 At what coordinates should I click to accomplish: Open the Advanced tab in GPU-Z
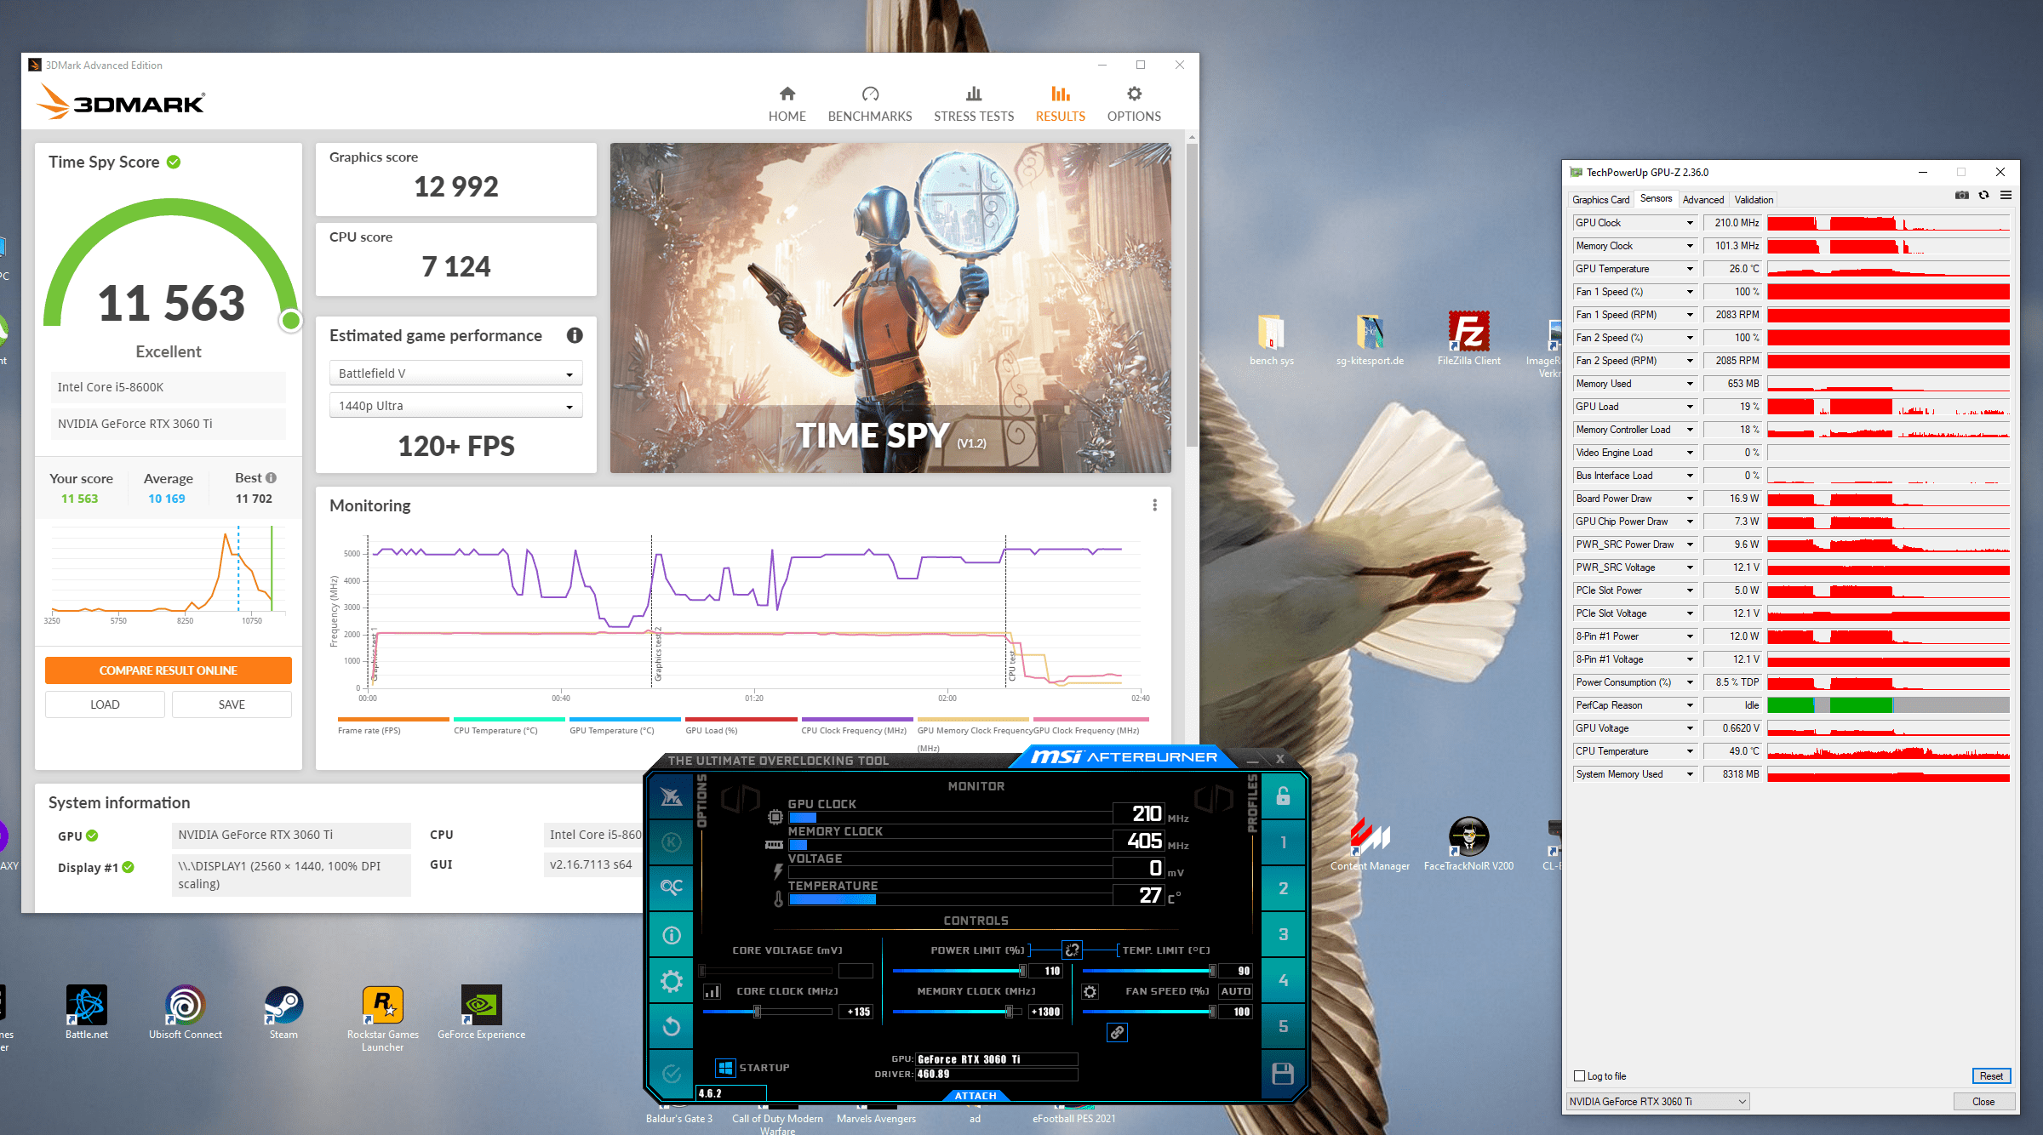pyautogui.click(x=1702, y=200)
